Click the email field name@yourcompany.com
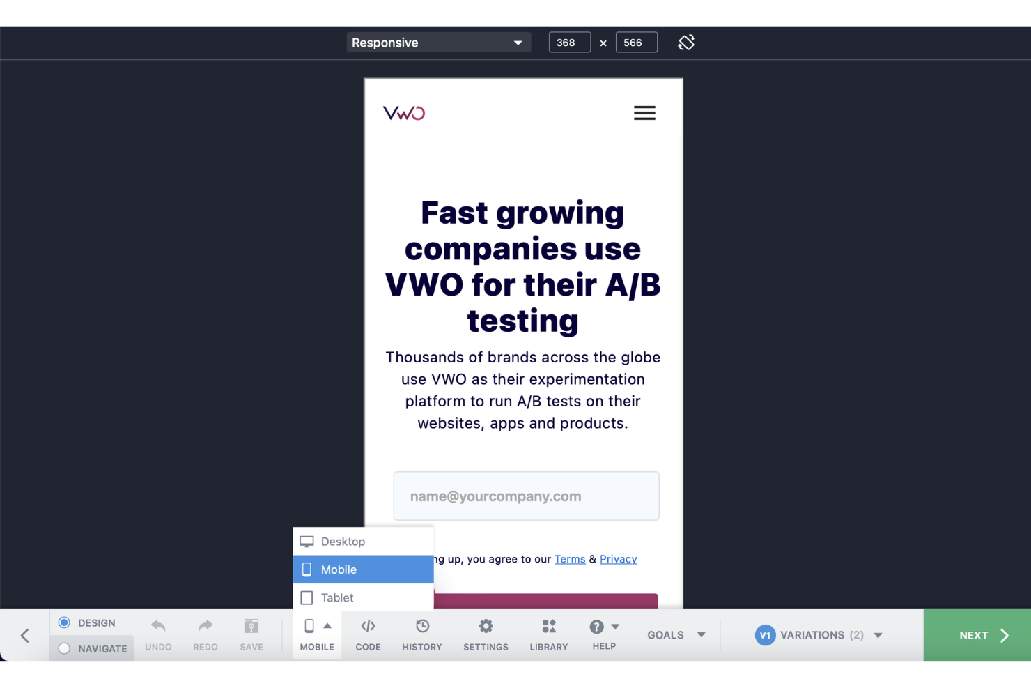Screen dimensions: 1031x688 pos(526,496)
